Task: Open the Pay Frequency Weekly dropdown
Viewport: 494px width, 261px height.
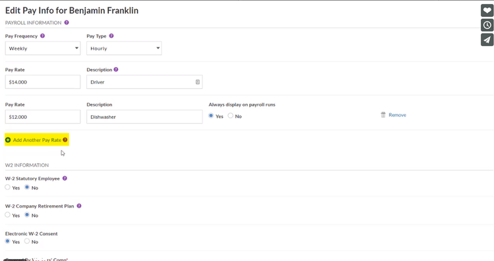Action: [x=43, y=49]
